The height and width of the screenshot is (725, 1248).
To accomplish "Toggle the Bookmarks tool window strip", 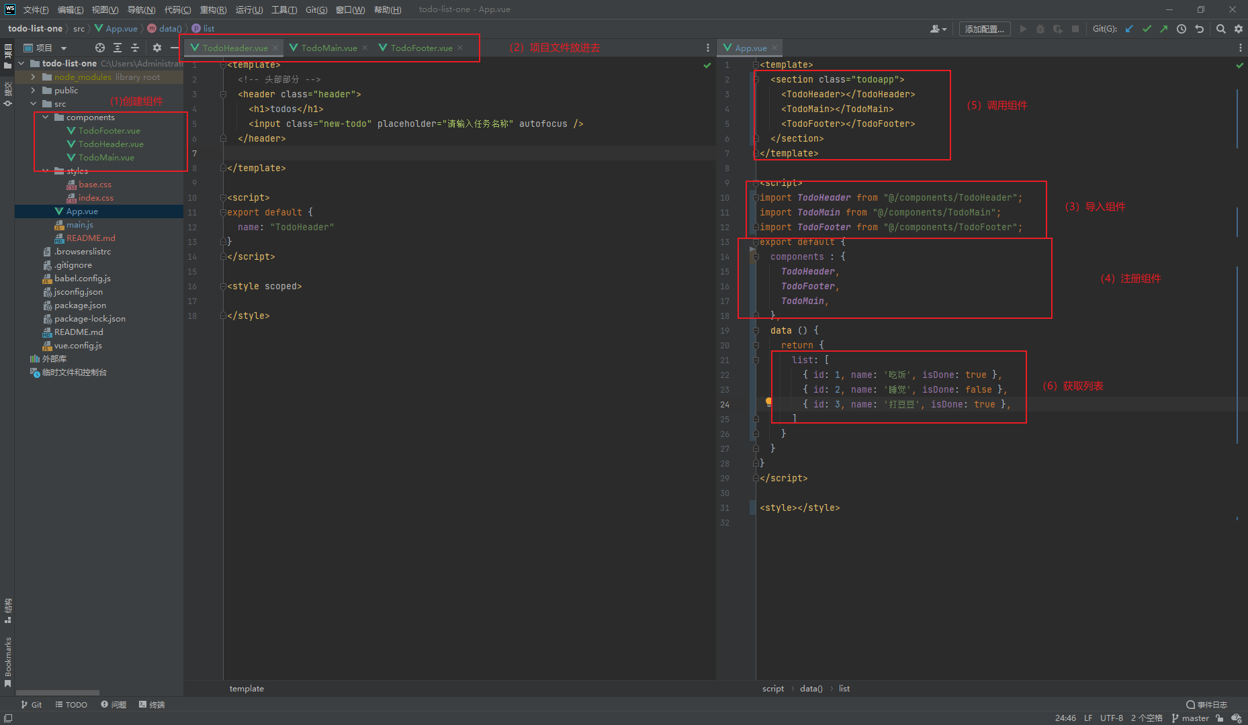I will pos(7,661).
